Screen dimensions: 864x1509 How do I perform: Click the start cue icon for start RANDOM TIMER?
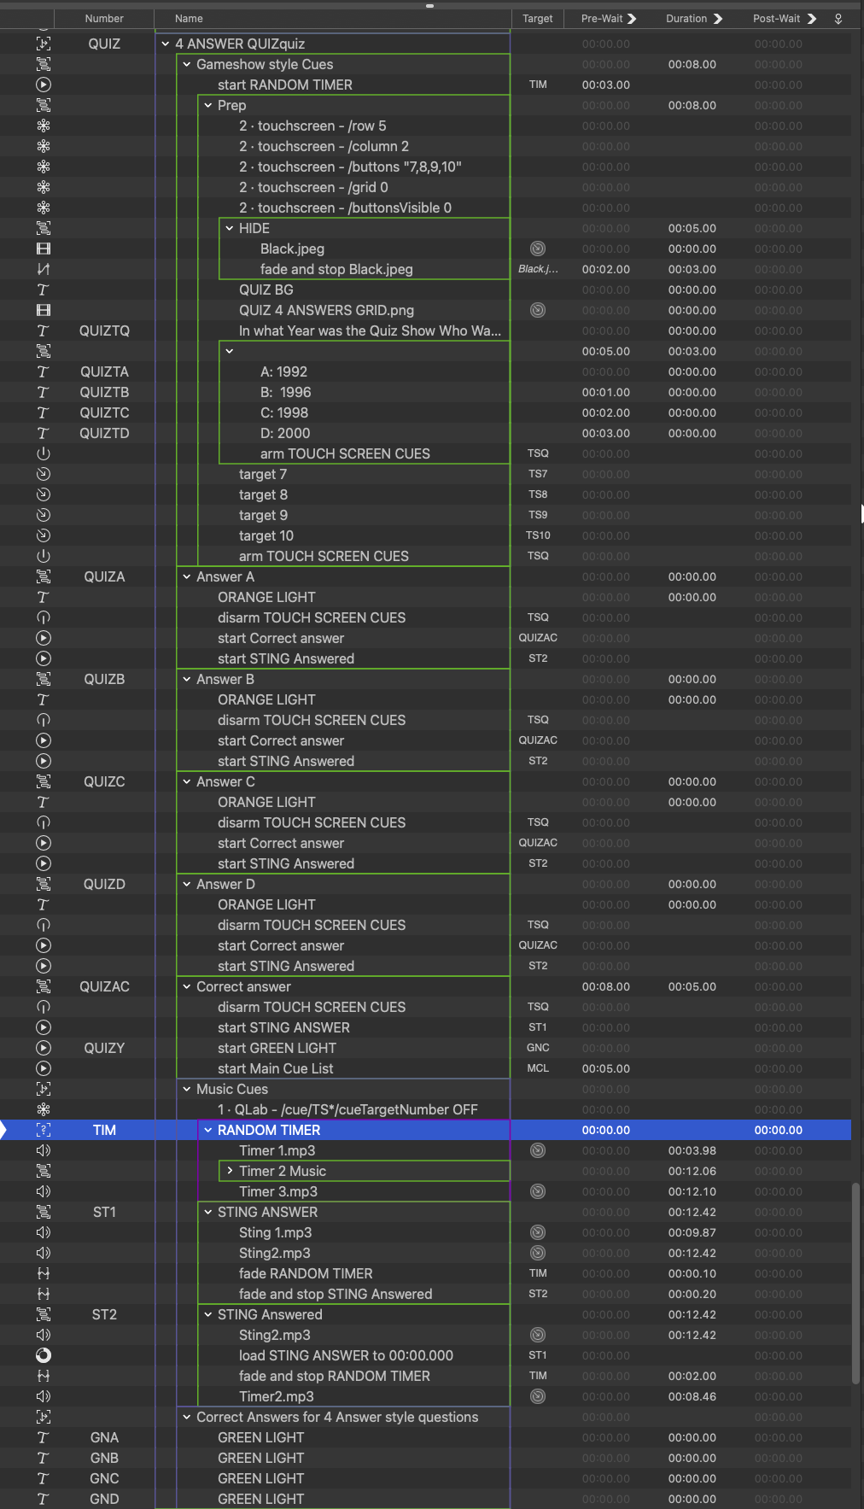[44, 85]
